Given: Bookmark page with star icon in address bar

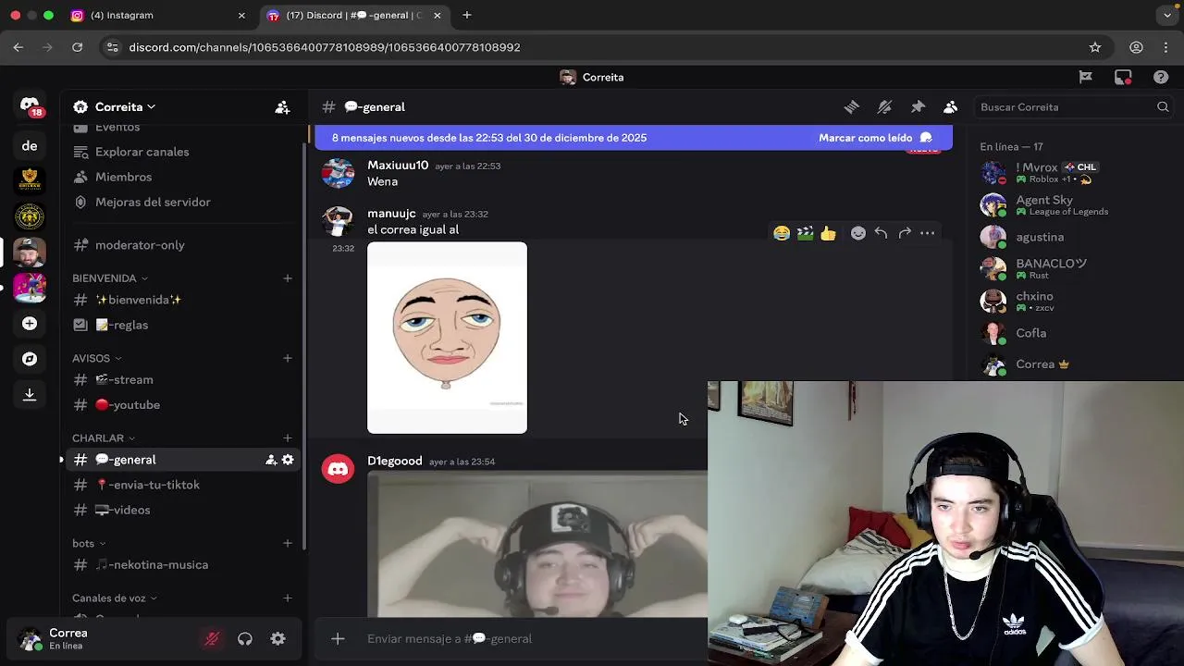Looking at the screenshot, I should [x=1095, y=47].
